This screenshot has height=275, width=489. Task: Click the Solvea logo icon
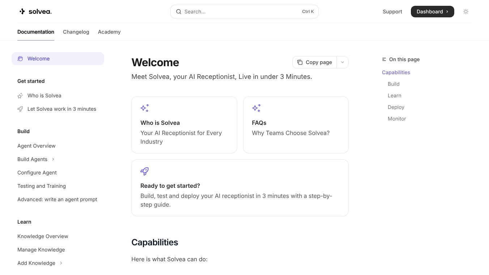22,12
